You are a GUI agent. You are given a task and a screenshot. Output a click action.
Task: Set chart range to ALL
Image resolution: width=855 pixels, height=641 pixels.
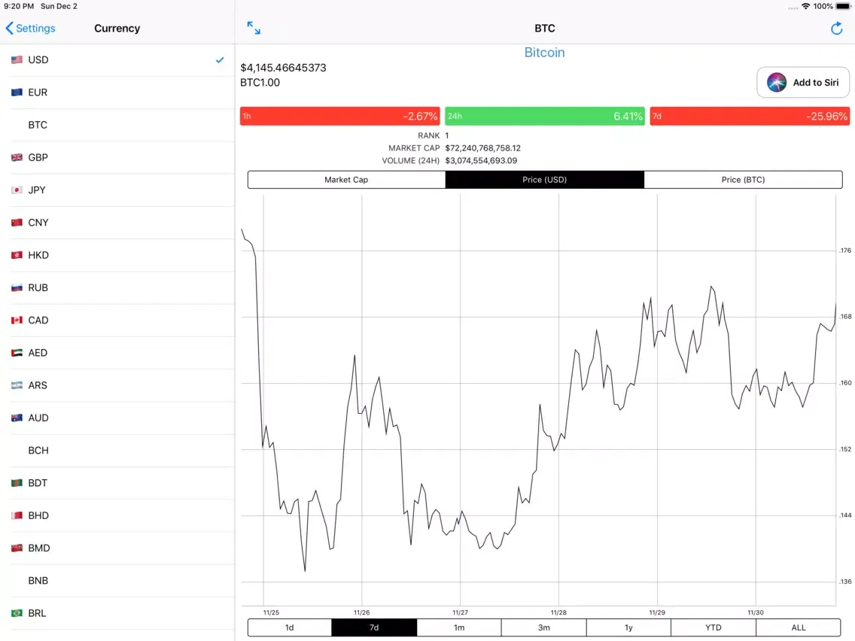coord(799,627)
